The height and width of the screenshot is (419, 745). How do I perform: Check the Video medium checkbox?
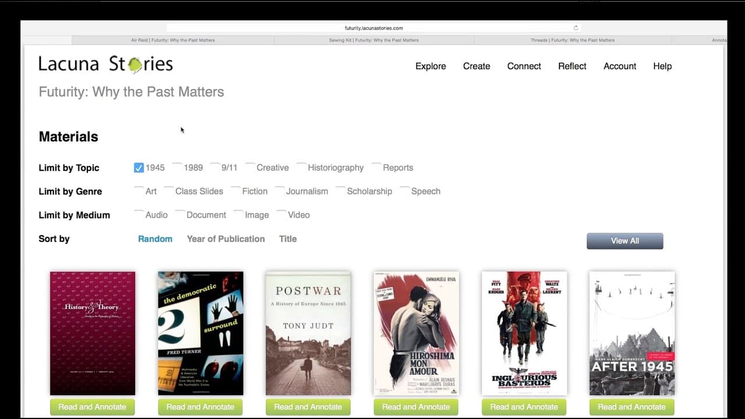(x=281, y=215)
